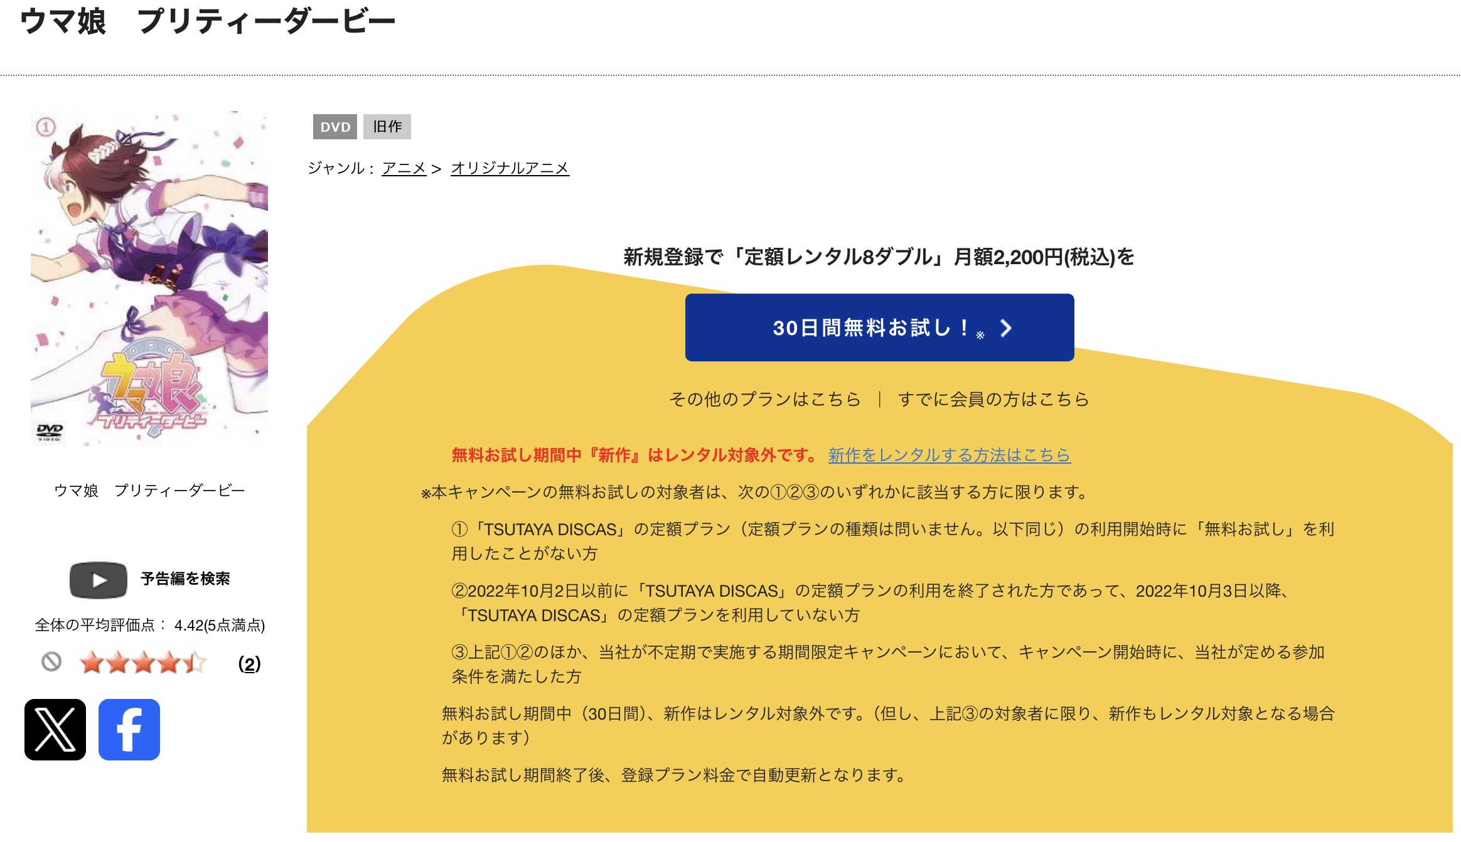Screen dimensions: 1461x842
Task: Click condition ② mentioning 2022年10月2日
Action: click(871, 602)
